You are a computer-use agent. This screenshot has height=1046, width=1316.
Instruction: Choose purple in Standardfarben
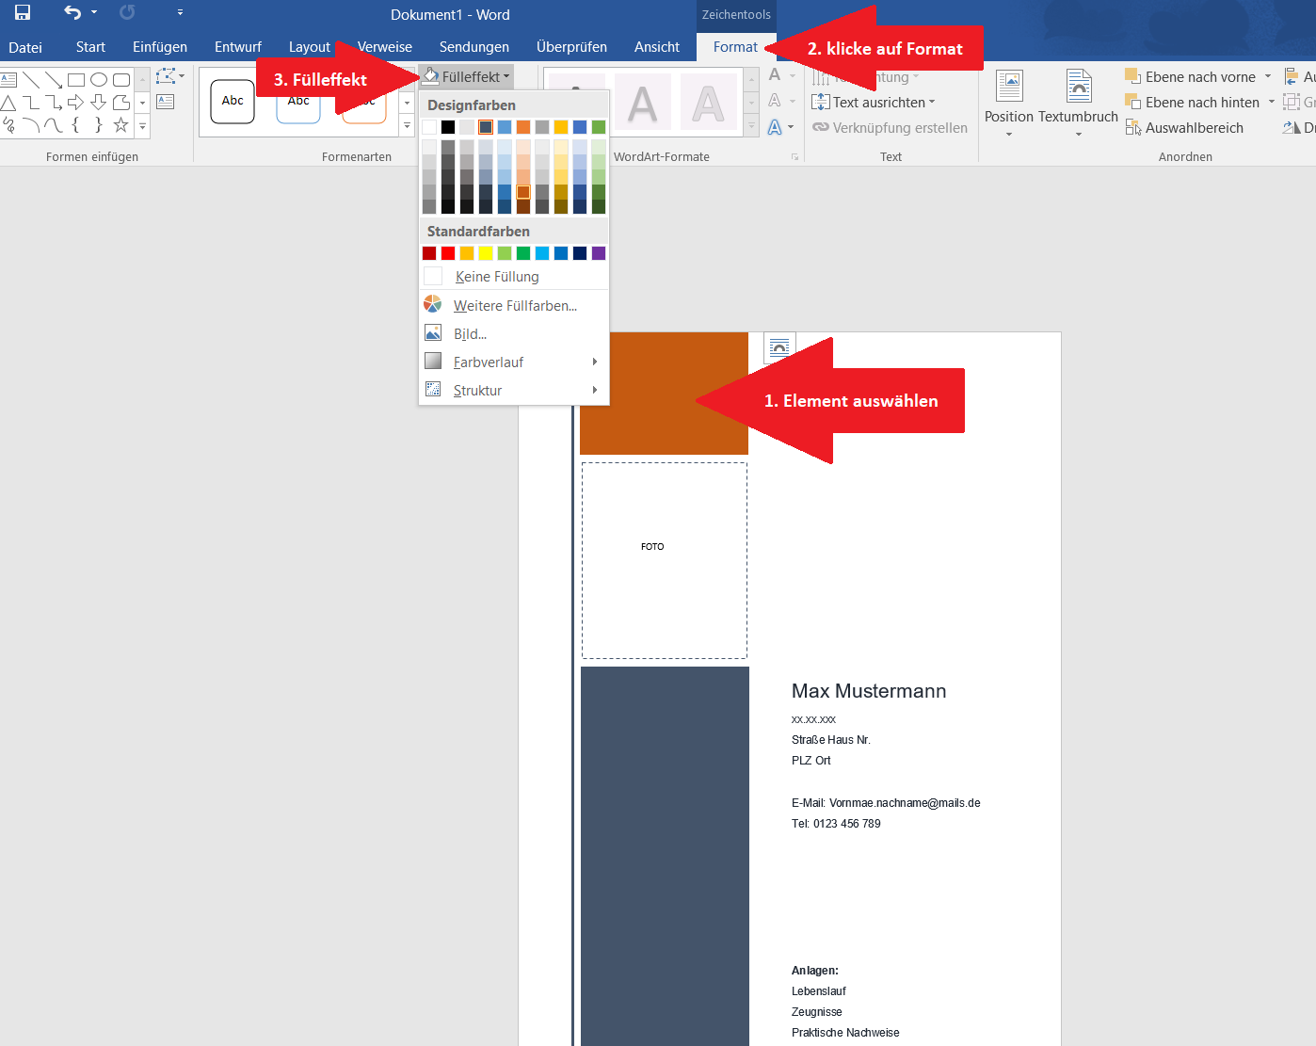(599, 253)
